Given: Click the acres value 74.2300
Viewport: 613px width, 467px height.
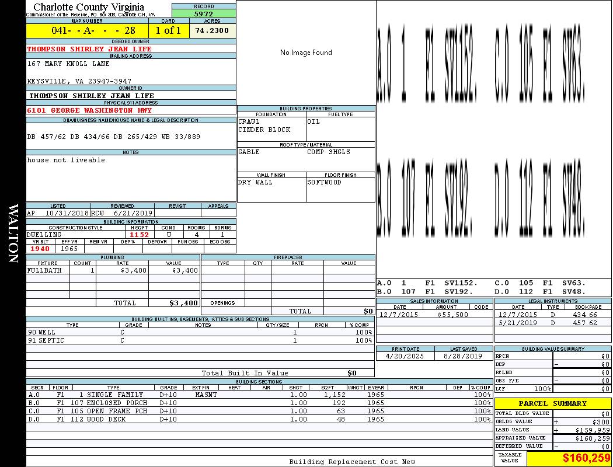Looking at the screenshot, I should coord(212,30).
